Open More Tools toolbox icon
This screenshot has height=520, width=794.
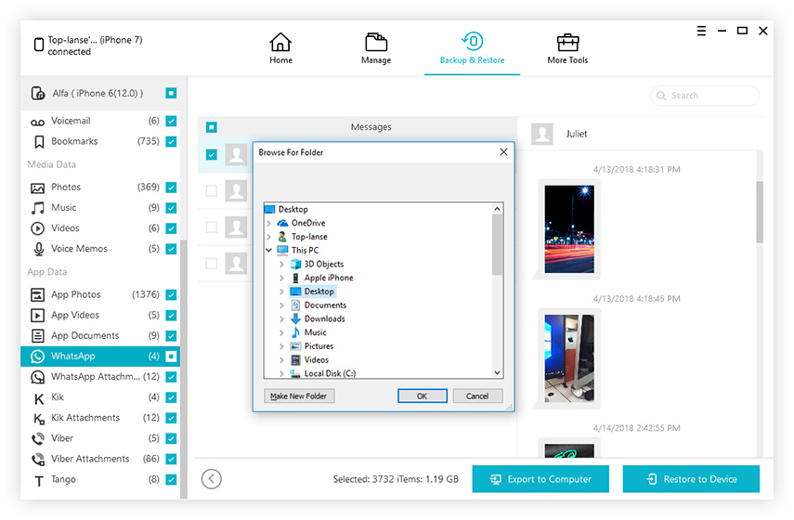tap(567, 43)
